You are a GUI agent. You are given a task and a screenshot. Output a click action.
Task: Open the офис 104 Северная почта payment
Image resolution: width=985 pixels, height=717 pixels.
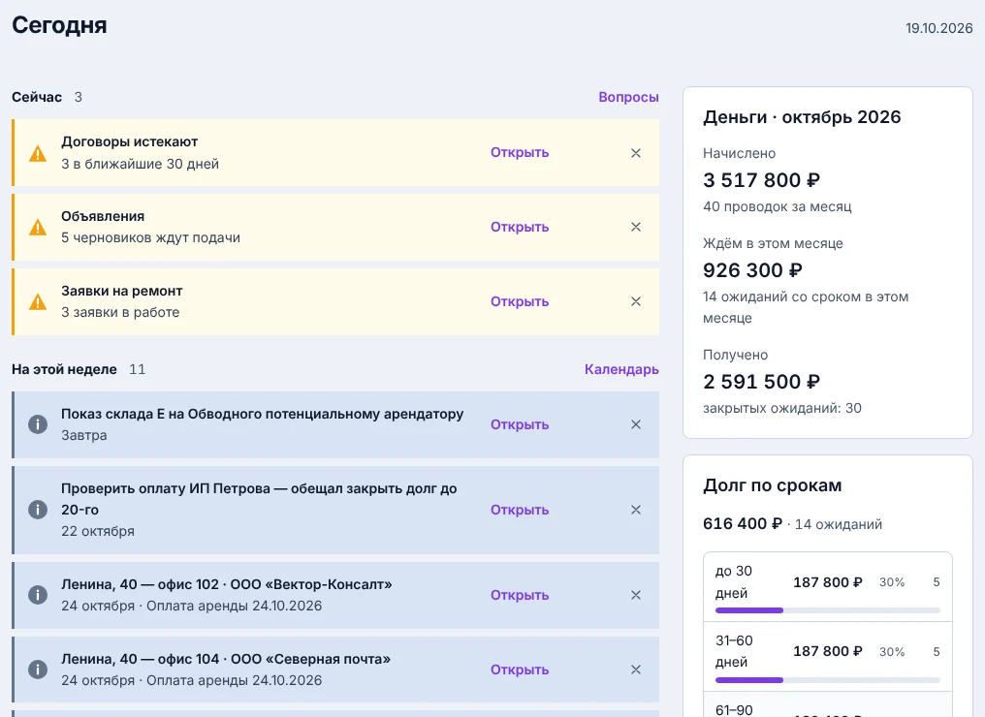point(520,670)
